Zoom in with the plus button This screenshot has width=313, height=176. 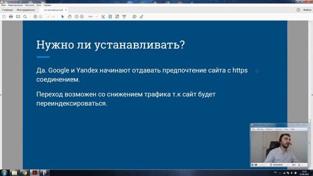pyautogui.click(x=82, y=17)
